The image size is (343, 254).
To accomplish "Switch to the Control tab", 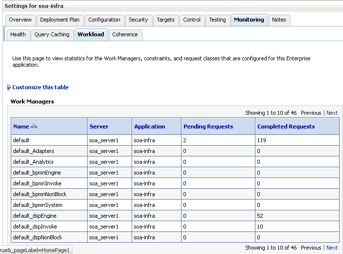I will (x=192, y=20).
